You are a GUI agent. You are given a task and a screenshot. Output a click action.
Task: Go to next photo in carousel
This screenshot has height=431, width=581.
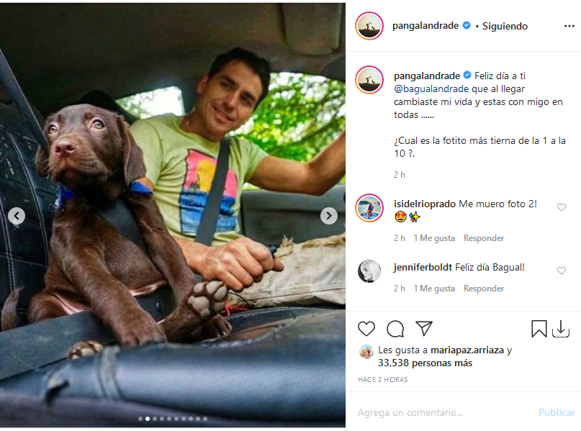(328, 216)
